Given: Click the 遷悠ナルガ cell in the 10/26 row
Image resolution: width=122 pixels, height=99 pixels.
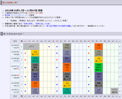Looking at the screenshot, I should pyautogui.click(x=67, y=60).
